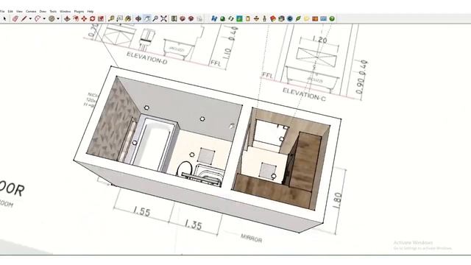Viewport: 471px width, 265px height.
Task: Open V-Ray options green sphere icon
Action: pos(222,18)
